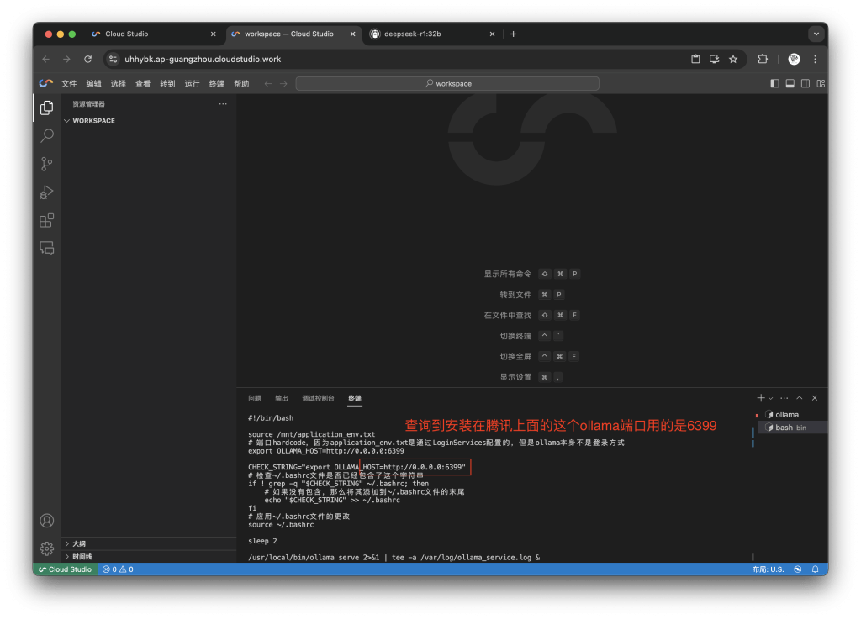Close the workspace — Cloud Studio browser tab

point(352,34)
